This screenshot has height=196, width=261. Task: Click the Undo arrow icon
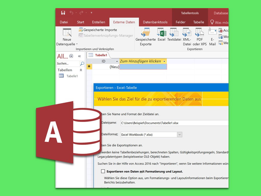coord(72,13)
